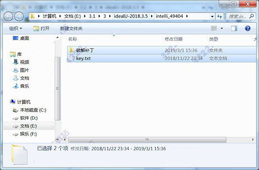Viewport: 259px width, 170px height.
Task: Click the 破解补丁 folder icon
Action: 71,50
